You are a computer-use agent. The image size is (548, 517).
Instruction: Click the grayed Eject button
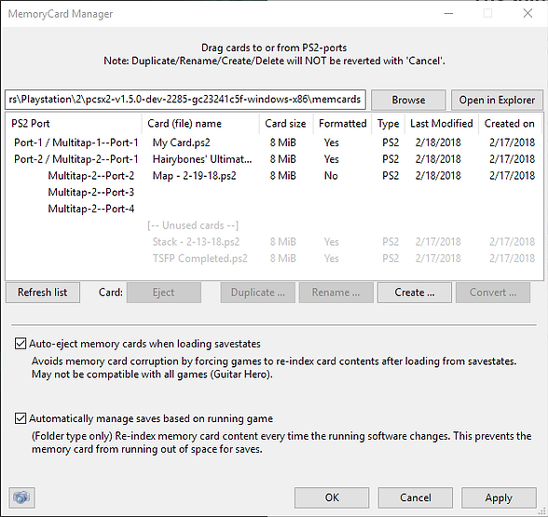pyautogui.click(x=164, y=293)
